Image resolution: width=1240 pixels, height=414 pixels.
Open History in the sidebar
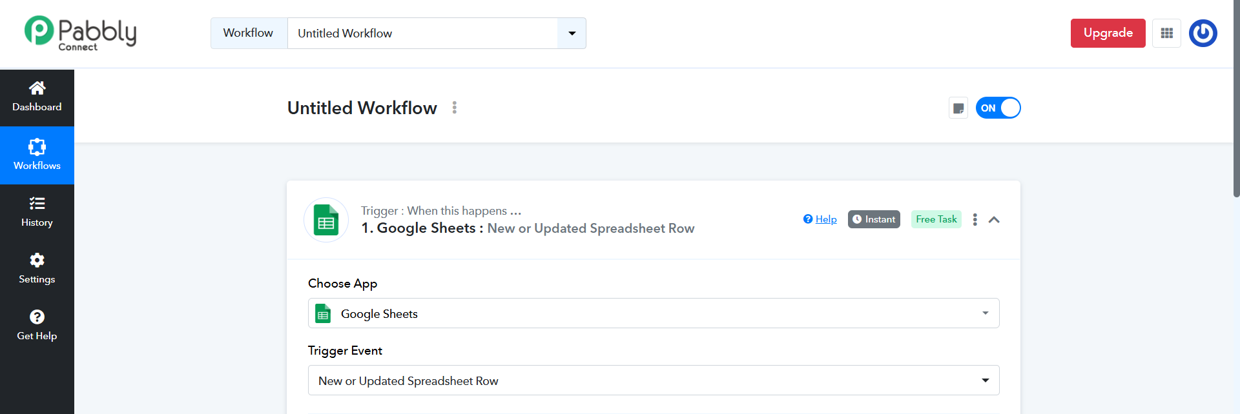pyautogui.click(x=37, y=213)
